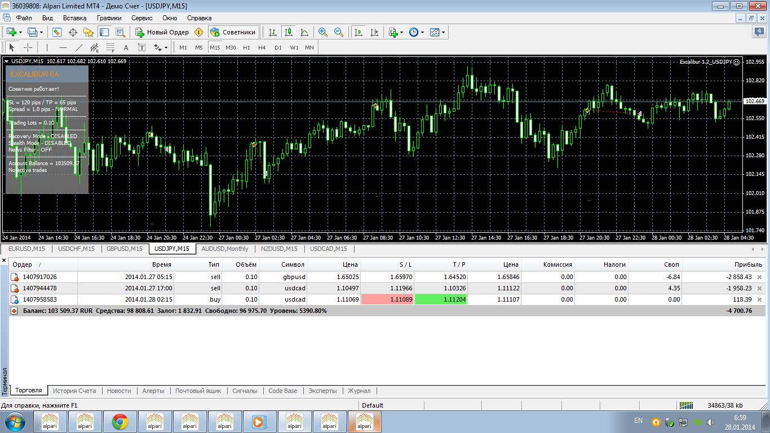770x433 pixels.
Task: Open the Графики menu
Action: (x=109, y=18)
